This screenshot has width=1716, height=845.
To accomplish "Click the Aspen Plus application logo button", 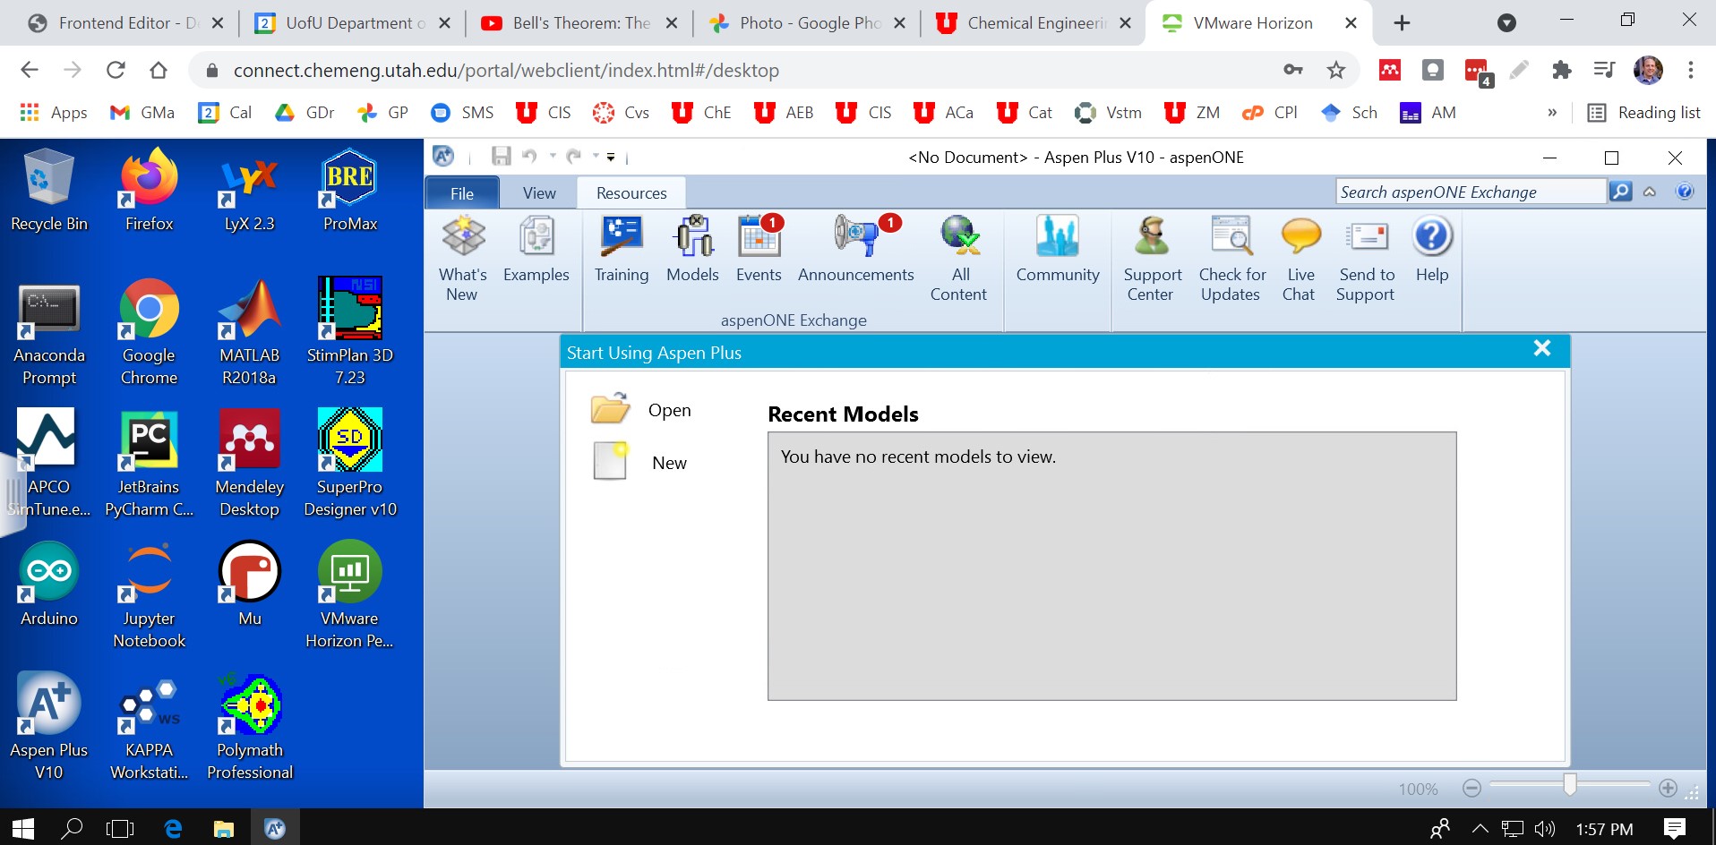I will (x=443, y=156).
